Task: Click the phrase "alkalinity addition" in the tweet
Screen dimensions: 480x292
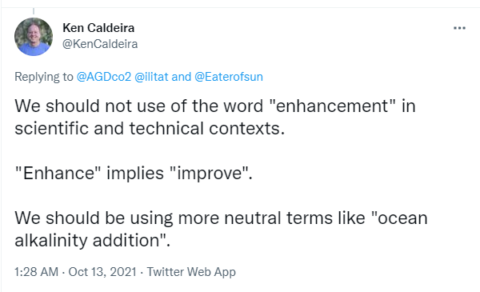Action: point(87,240)
